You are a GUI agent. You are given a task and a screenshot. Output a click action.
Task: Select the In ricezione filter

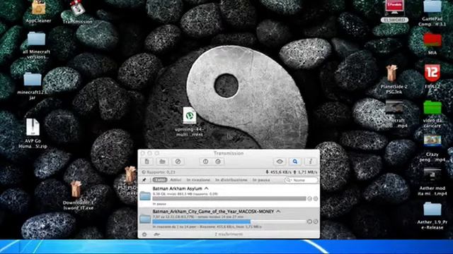(x=198, y=180)
